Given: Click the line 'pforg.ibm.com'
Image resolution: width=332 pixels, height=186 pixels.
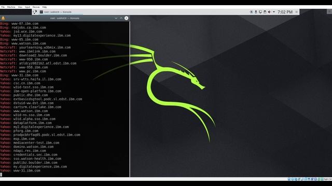Looking at the screenshot, I should [19, 131].
